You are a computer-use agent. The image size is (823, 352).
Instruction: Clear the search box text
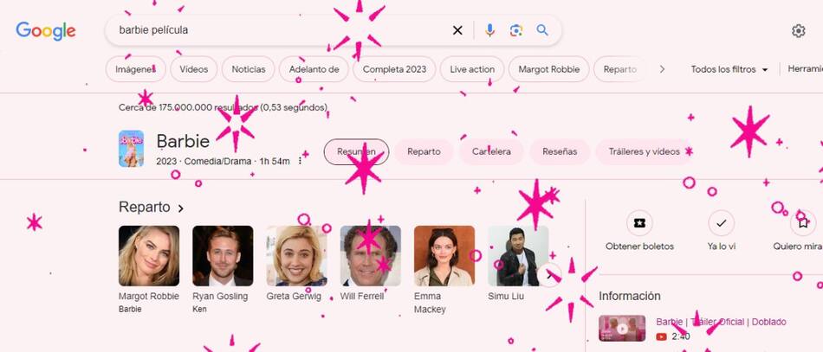coord(457,30)
